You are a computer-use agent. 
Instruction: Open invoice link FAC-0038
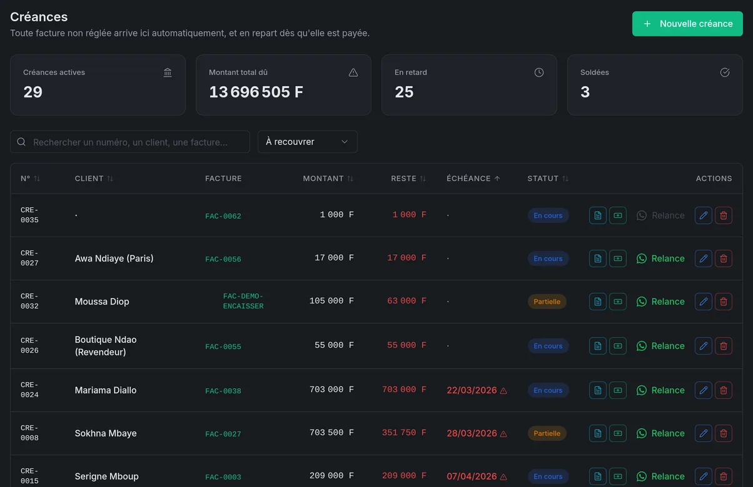223,391
